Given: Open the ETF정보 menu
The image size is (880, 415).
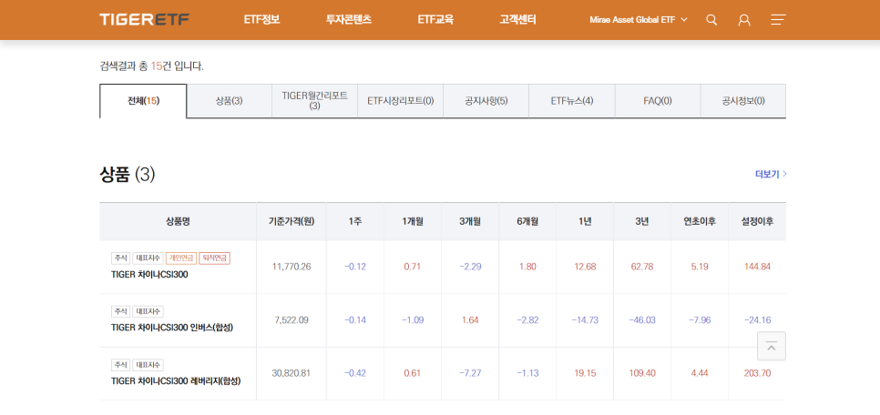Looking at the screenshot, I should click(261, 20).
